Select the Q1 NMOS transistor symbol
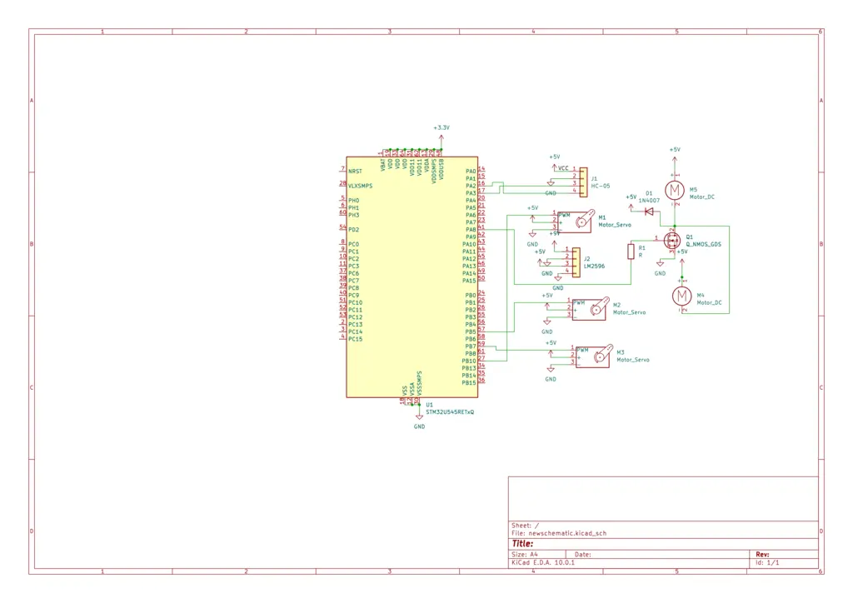This screenshot has width=853, height=603. [x=672, y=241]
